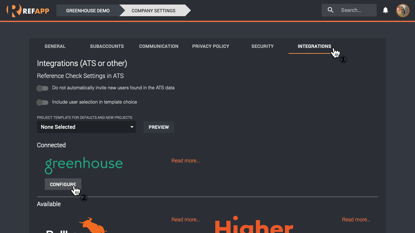Click the Preview button
Screen dimensions: 415x233
coord(159,127)
